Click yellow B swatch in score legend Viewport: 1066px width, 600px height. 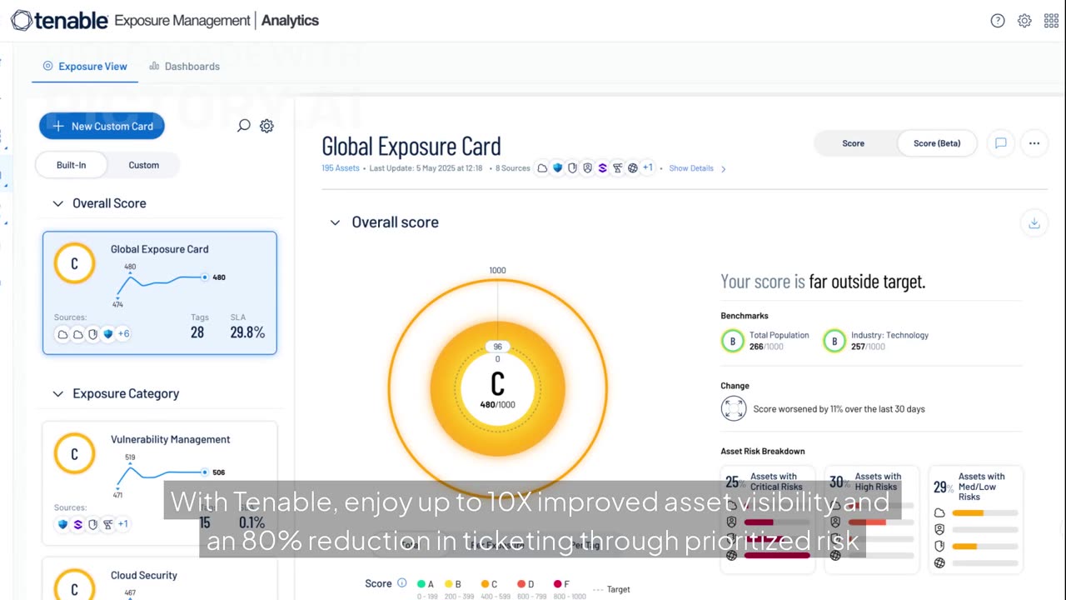tap(449, 584)
